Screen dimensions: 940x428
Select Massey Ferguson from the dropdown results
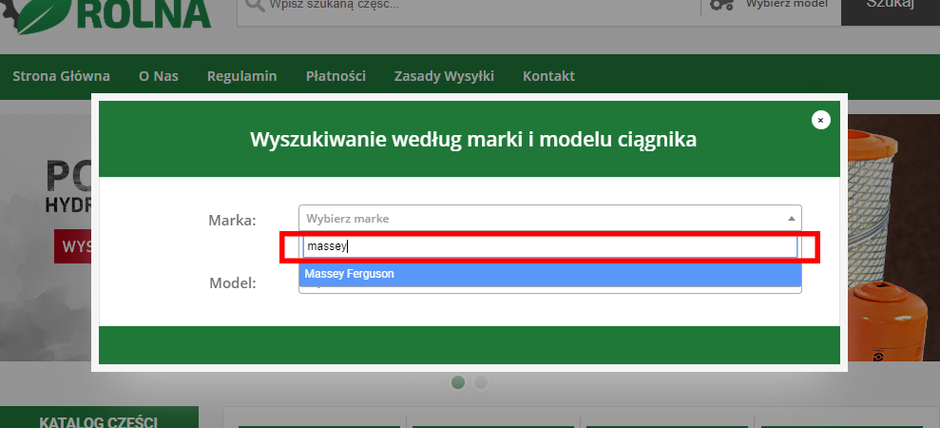tap(549, 274)
